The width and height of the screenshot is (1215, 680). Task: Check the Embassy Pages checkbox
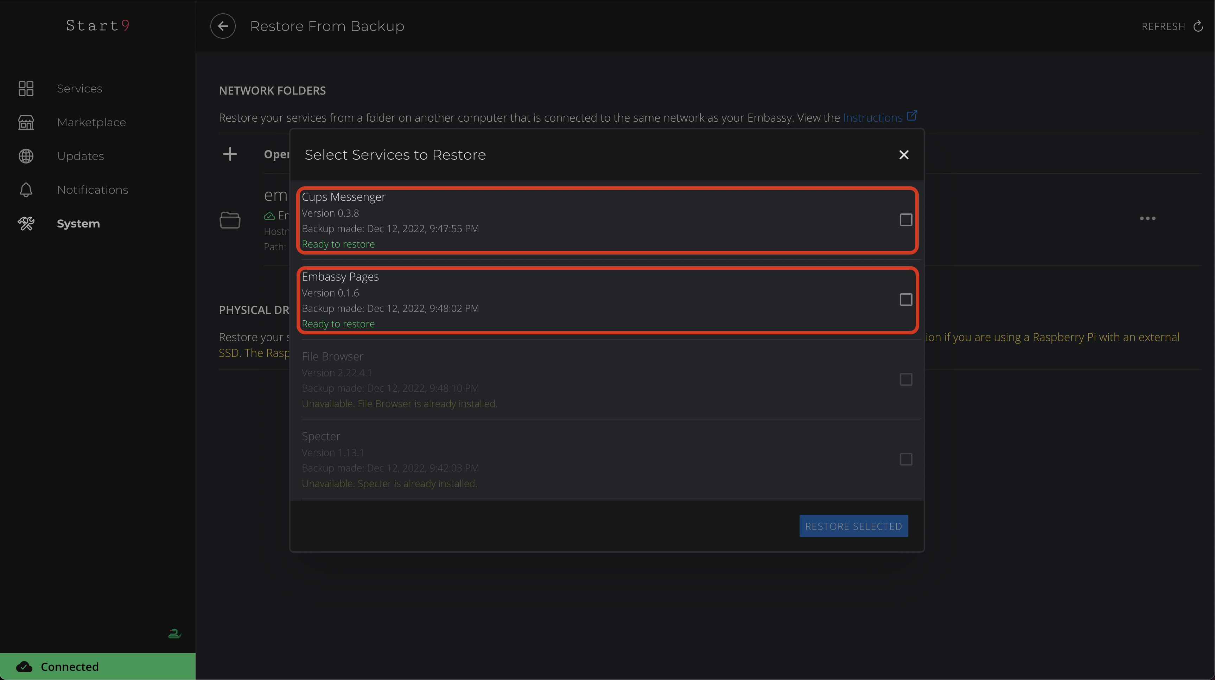pyautogui.click(x=905, y=300)
